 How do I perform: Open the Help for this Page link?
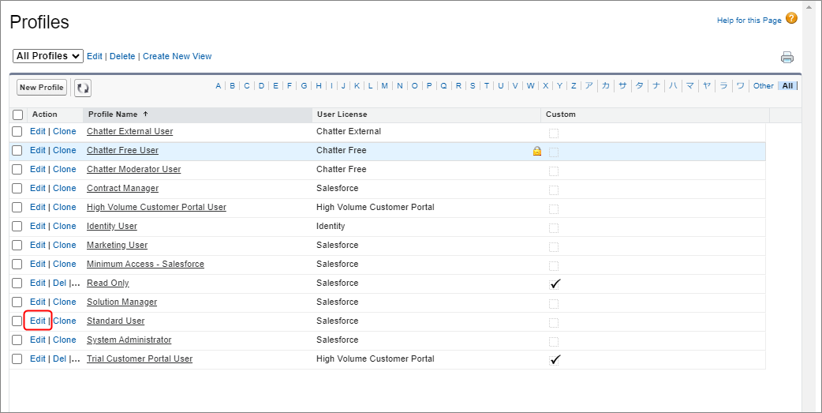749,20
